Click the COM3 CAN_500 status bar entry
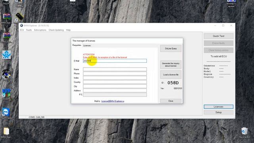The image size is (254, 143). 37,117
